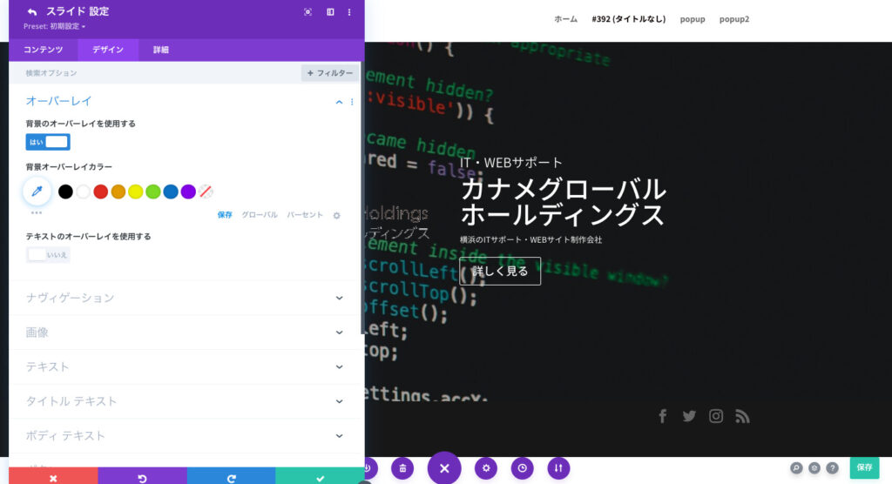
Task: Click the フィルター button
Action: point(330,73)
